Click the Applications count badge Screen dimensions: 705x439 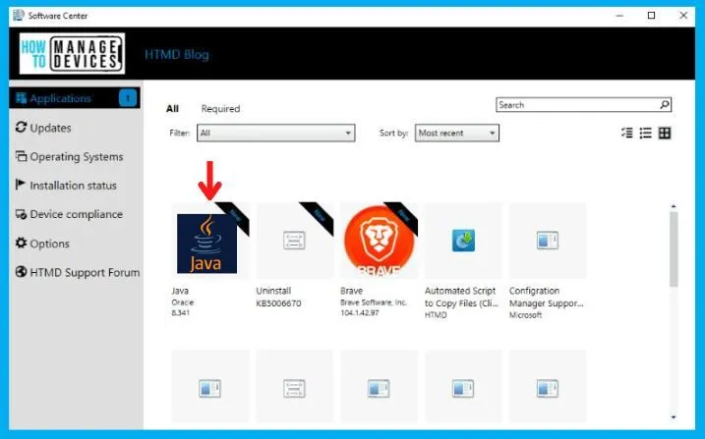(128, 98)
